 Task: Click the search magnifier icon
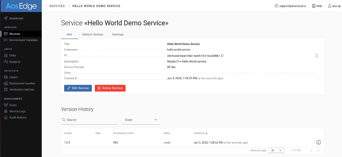click(63, 120)
